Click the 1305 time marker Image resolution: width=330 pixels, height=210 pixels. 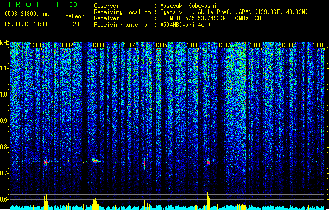pyautogui.click(x=161, y=45)
